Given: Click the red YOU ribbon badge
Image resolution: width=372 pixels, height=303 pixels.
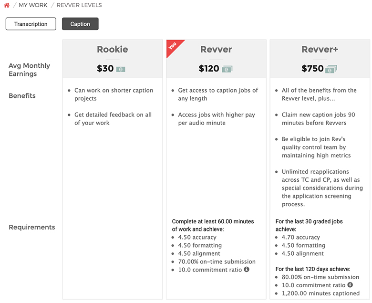Looking at the screenshot, I should click(174, 46).
